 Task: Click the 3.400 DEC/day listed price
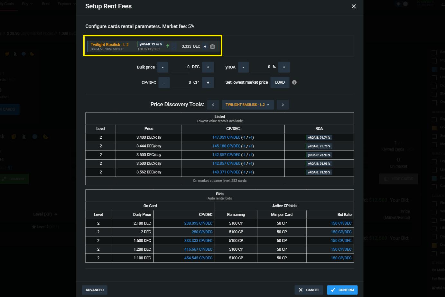tap(149, 137)
